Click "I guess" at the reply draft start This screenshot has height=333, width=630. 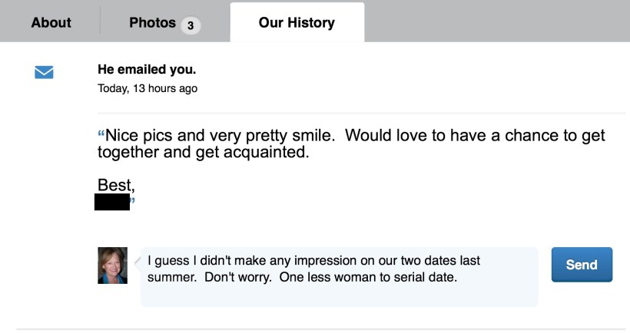[x=167, y=261]
